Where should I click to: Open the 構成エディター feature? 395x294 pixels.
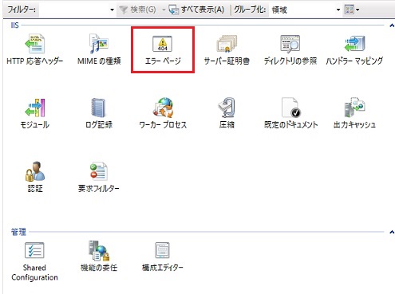click(x=163, y=257)
